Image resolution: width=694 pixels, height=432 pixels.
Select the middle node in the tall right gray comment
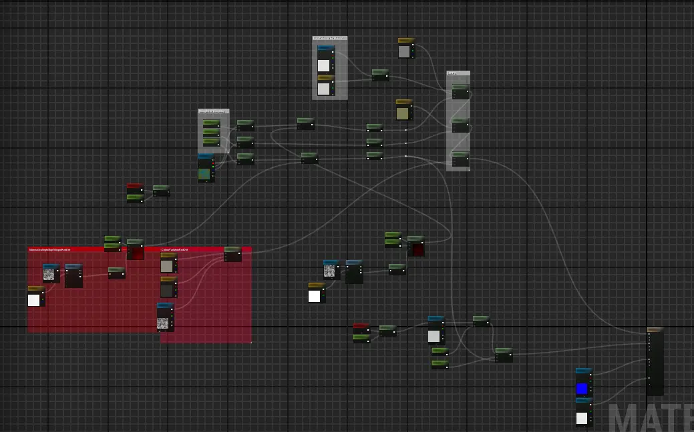(x=460, y=125)
